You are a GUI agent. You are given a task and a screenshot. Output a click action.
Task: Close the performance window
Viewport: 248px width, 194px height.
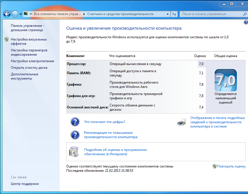(242, 4)
